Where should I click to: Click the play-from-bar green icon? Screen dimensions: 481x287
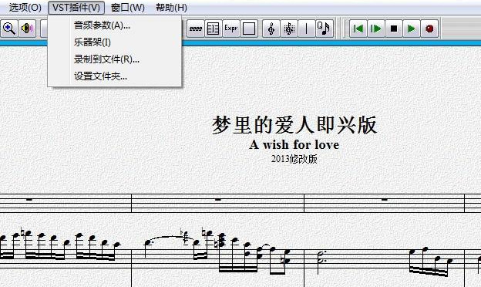pos(376,29)
